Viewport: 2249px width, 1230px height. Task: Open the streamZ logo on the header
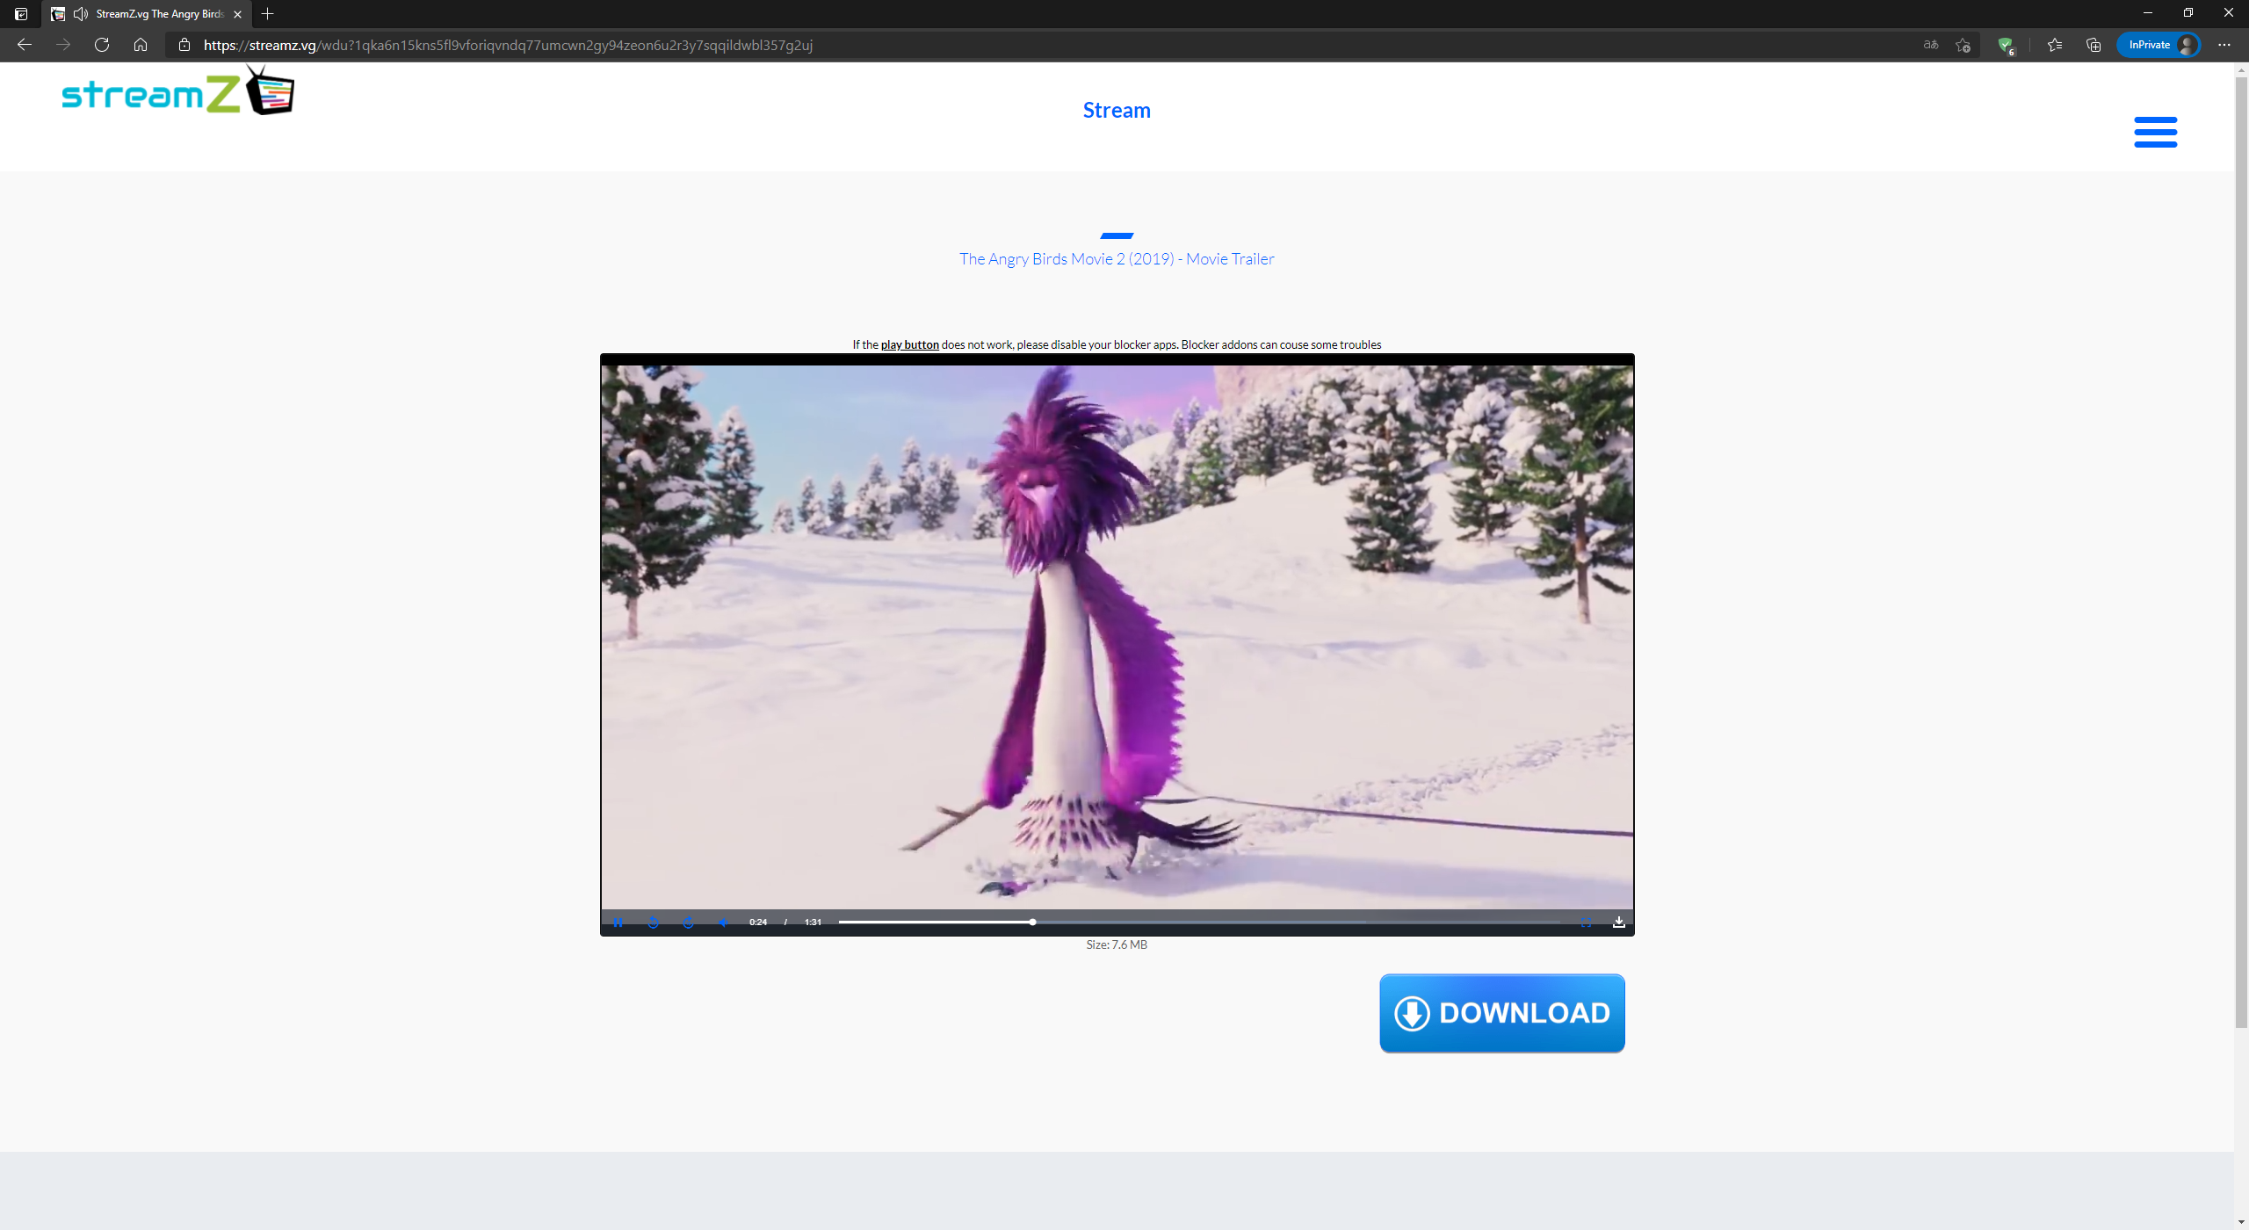pos(176,90)
